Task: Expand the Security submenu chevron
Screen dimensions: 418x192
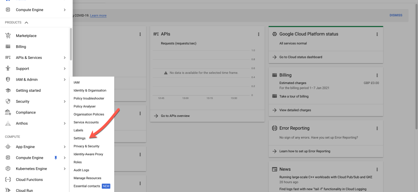Action: coord(64,102)
